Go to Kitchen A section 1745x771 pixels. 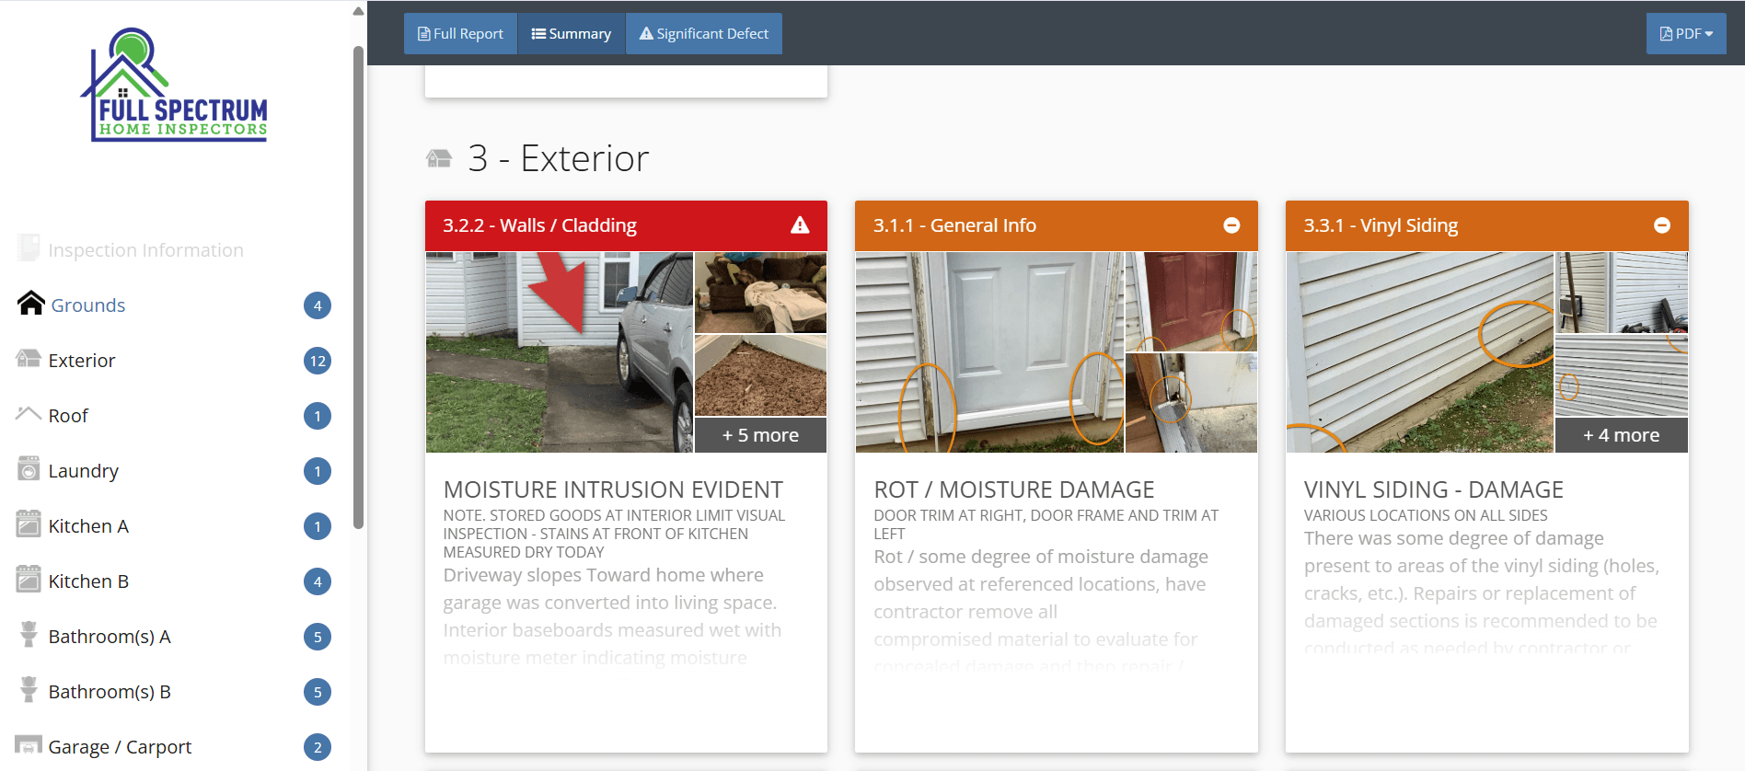coord(88,526)
